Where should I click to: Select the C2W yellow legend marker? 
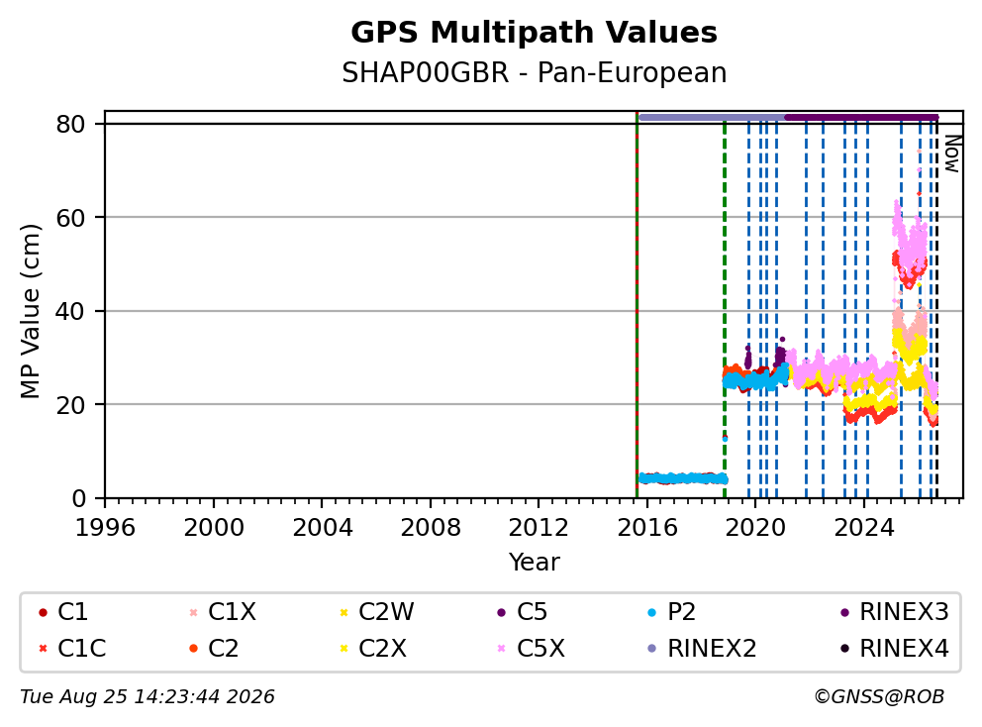point(344,612)
